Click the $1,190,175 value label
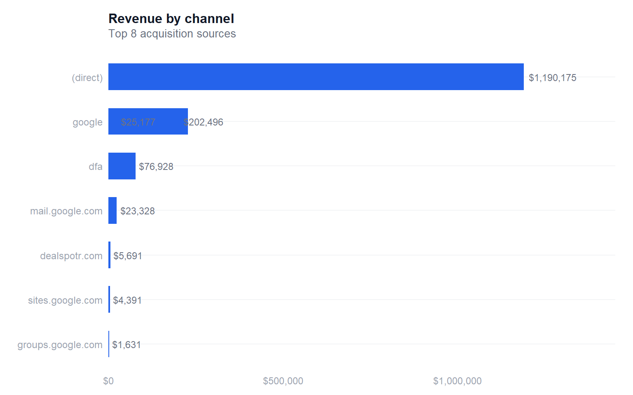The image size is (633, 395). pyautogui.click(x=553, y=78)
